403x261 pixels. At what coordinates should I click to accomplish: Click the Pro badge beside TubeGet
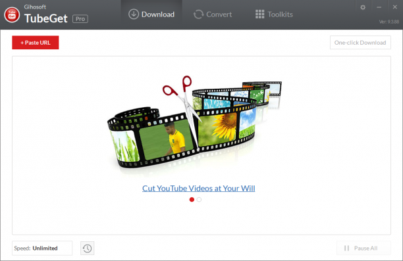pos(80,19)
